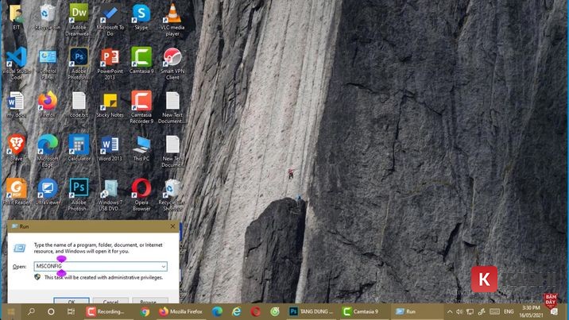Select the Smart VPN Client icon
Screen dimensions: 569x320
(172, 63)
